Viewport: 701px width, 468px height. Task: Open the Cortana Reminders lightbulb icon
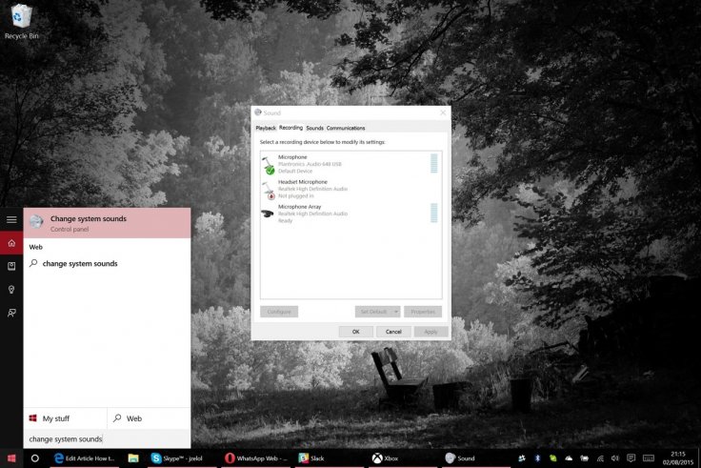(11, 290)
